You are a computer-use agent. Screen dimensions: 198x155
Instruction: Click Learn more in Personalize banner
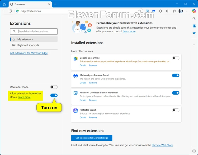coord(129,31)
